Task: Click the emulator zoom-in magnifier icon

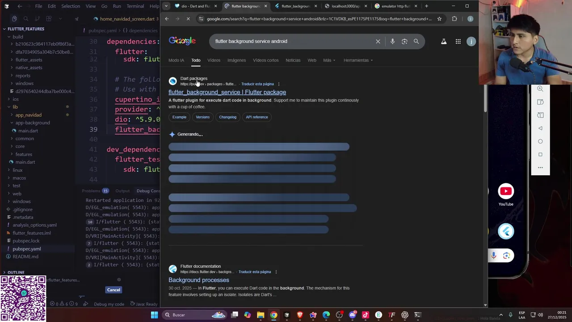Action: click(540, 89)
